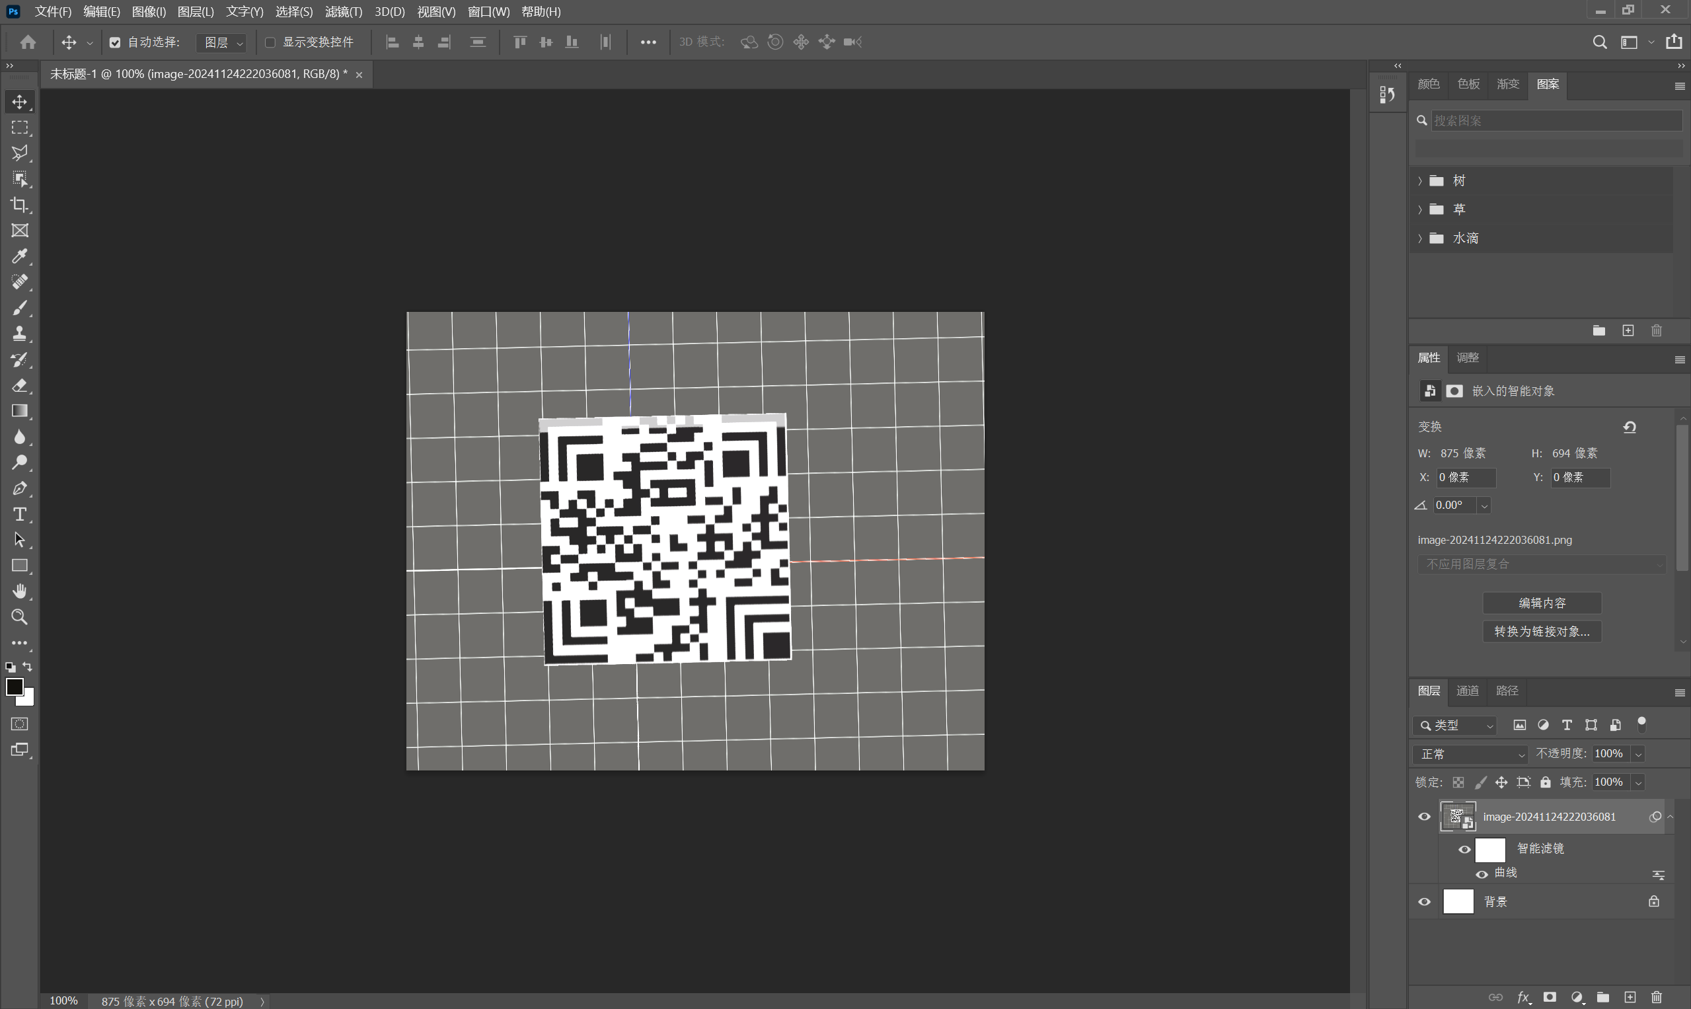Toggle visibility of the Curves (曲线) filter
This screenshot has width=1691, height=1009.
tap(1482, 874)
